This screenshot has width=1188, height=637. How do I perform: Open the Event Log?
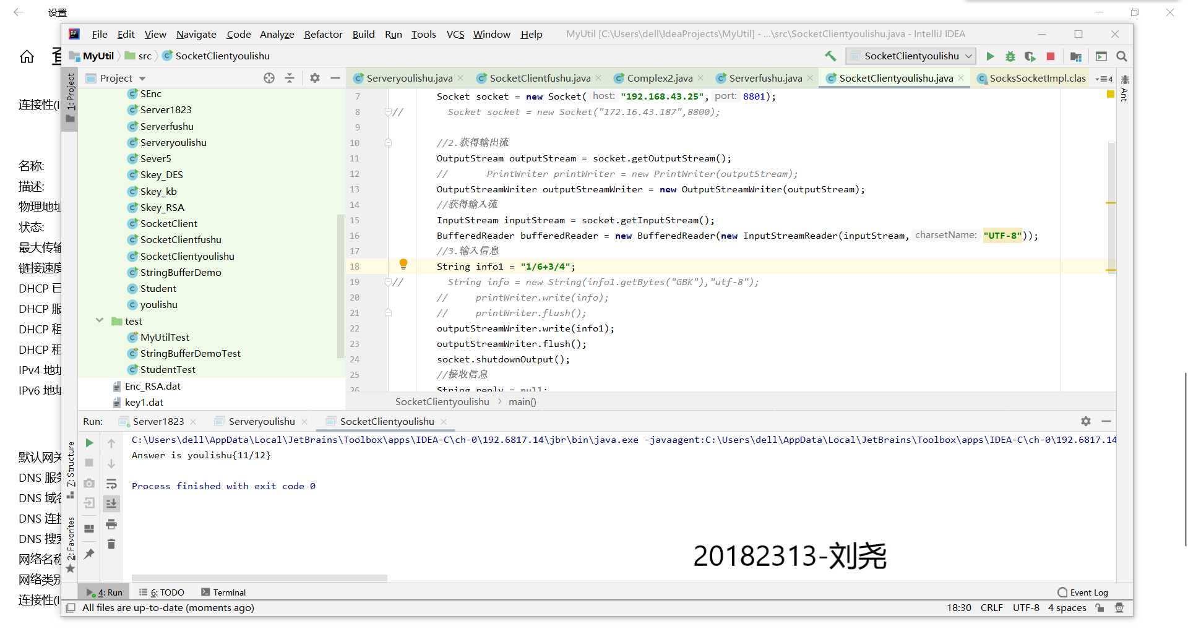pyautogui.click(x=1083, y=592)
